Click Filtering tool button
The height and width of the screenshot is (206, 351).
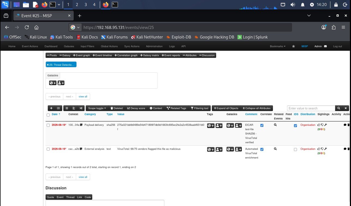pyautogui.click(x=200, y=108)
